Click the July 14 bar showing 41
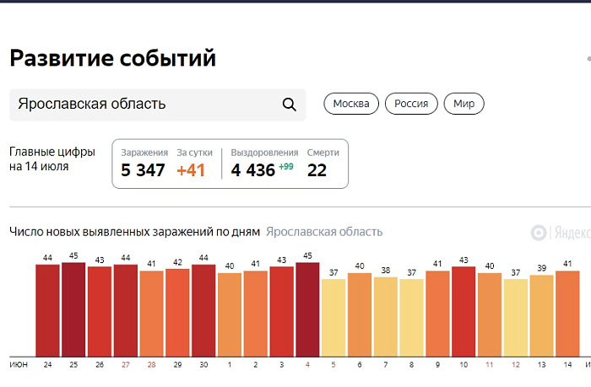591x387 pixels. (x=567, y=314)
